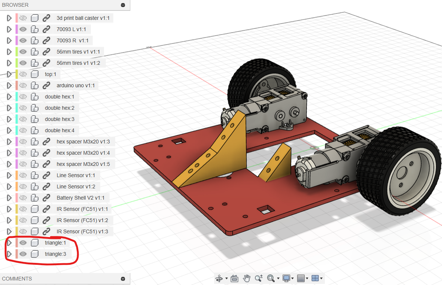
Task: Click the Zoom Window magnifier icon
Action: point(271,278)
